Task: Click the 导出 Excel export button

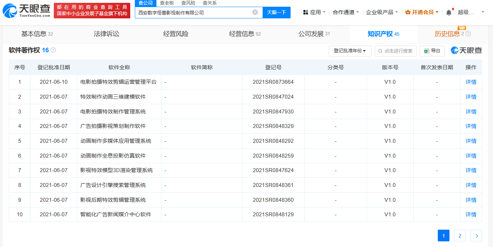Action: tap(432, 51)
